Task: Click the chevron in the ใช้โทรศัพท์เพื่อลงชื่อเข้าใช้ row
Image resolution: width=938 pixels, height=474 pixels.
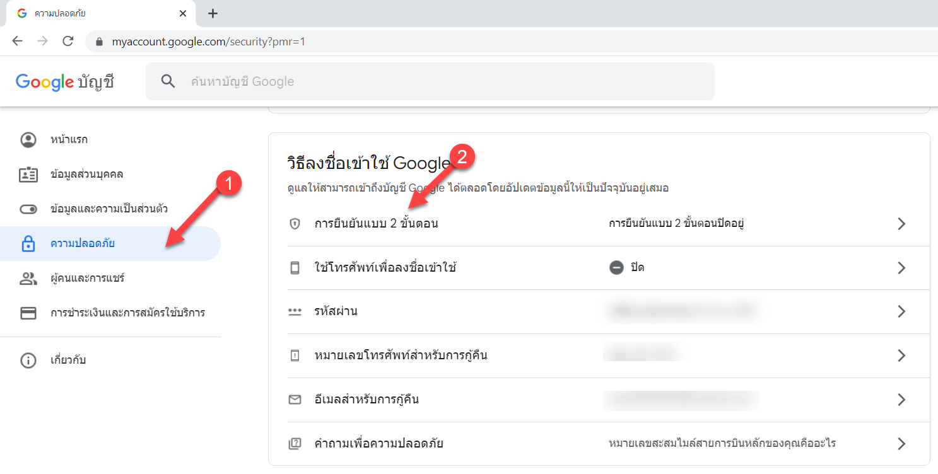Action: pyautogui.click(x=901, y=268)
